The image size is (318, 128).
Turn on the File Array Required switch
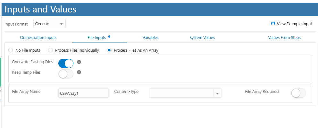click(298, 93)
